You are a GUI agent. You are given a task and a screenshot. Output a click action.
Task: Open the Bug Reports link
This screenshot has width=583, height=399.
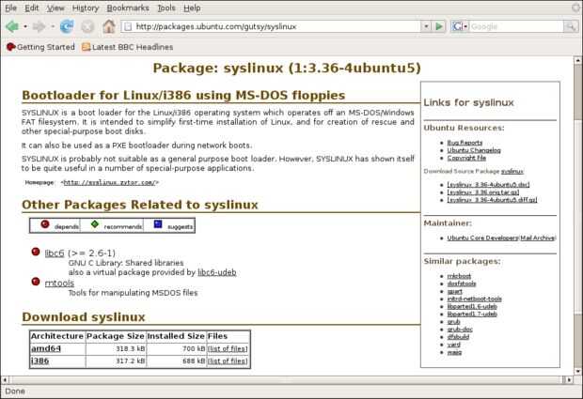coord(465,143)
